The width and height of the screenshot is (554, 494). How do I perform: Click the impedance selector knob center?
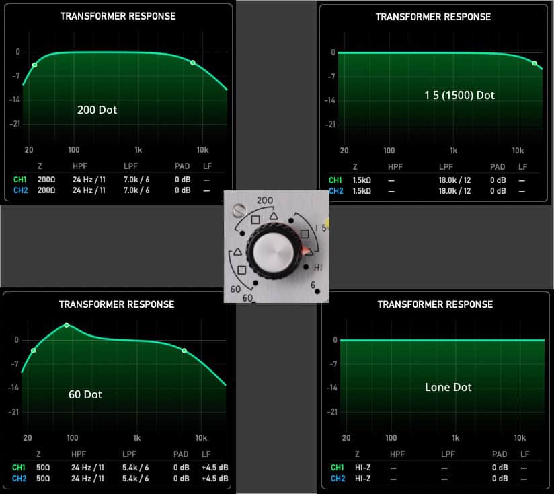click(274, 252)
